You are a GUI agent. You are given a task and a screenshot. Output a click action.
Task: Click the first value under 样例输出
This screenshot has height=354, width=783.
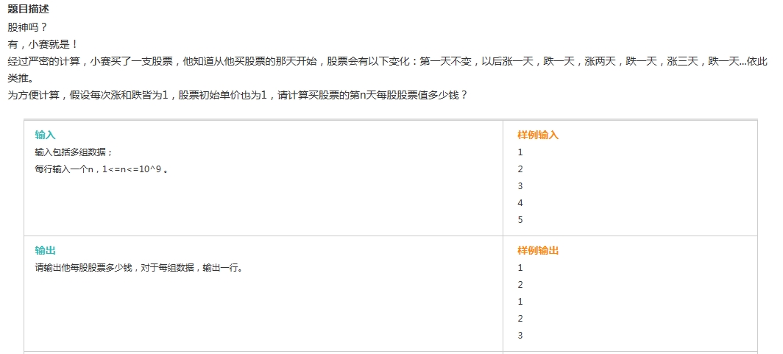[x=520, y=268]
